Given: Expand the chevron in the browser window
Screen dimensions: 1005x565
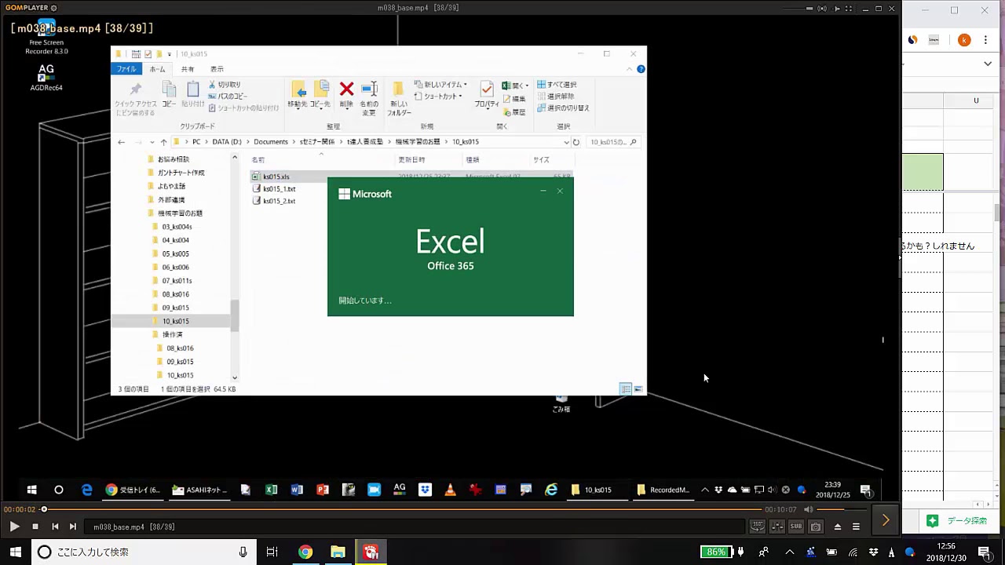Looking at the screenshot, I should point(987,64).
